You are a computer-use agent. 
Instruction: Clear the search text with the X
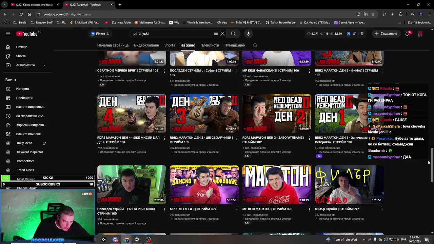tap(222, 34)
